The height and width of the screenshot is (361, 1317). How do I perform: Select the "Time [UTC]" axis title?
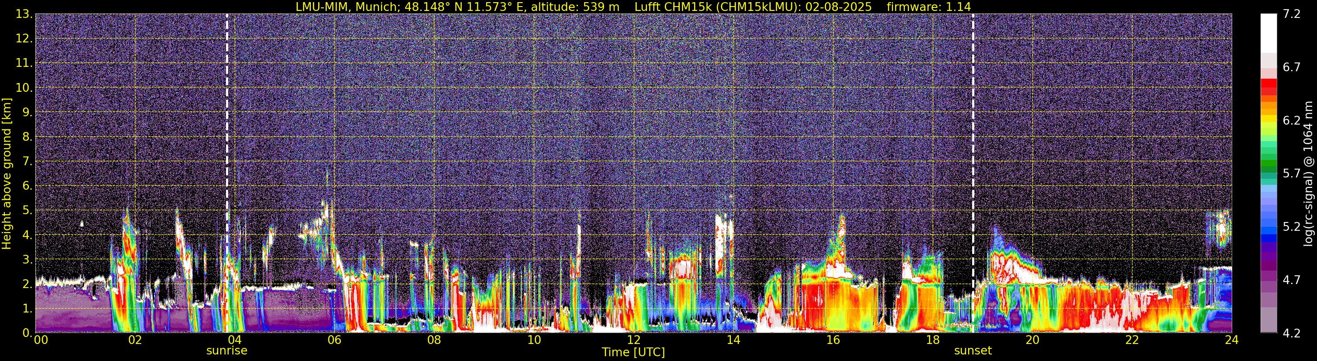click(x=633, y=352)
